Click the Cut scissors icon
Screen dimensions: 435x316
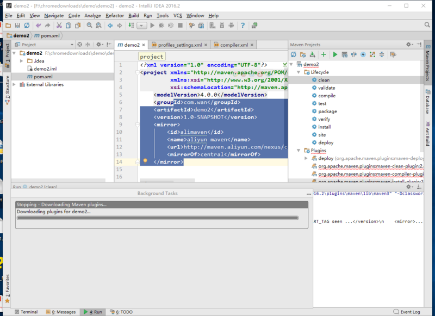(x=59, y=26)
